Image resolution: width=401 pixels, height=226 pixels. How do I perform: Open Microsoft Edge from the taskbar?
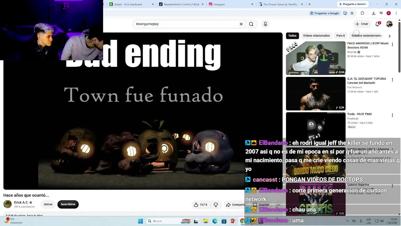(x=215, y=221)
